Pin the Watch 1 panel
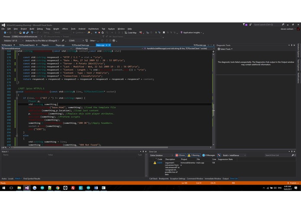The image size is (301, 213). click(143, 151)
